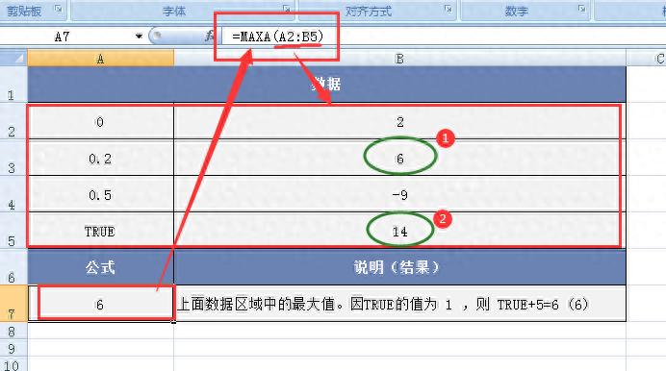Select row 10 header
666x371 pixels.
coord(13,364)
